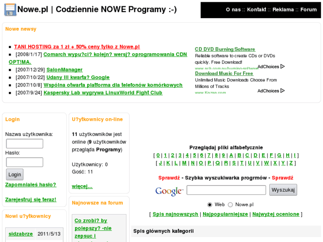Browse files starting with 0
The image size is (323, 242).
pyautogui.click(x=158, y=155)
